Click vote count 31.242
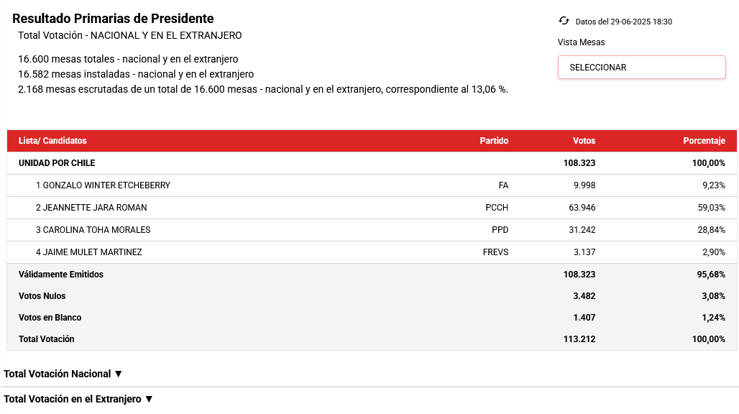Image resolution: width=739 pixels, height=414 pixels. [x=582, y=230]
